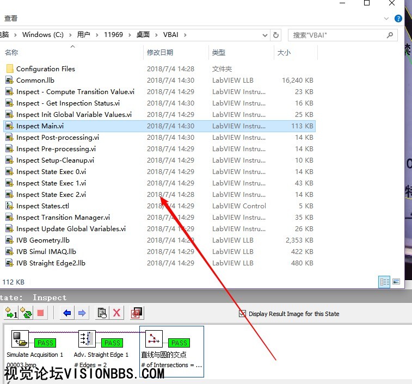Sort by the 类型 column header
This screenshot has height=384, width=412.
219,53
